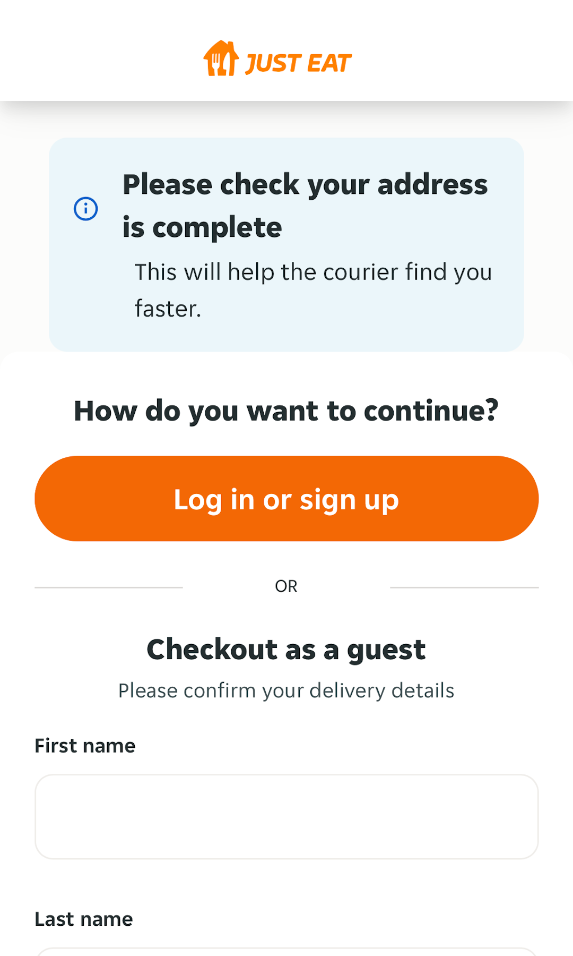573x956 pixels.
Task: Click the JUST EAT wordmark text
Action: pos(297,62)
